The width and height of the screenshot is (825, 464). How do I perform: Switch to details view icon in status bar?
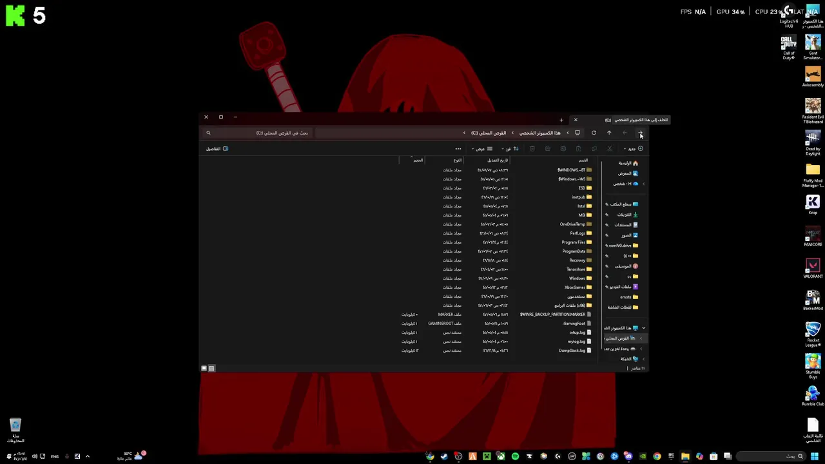211,369
